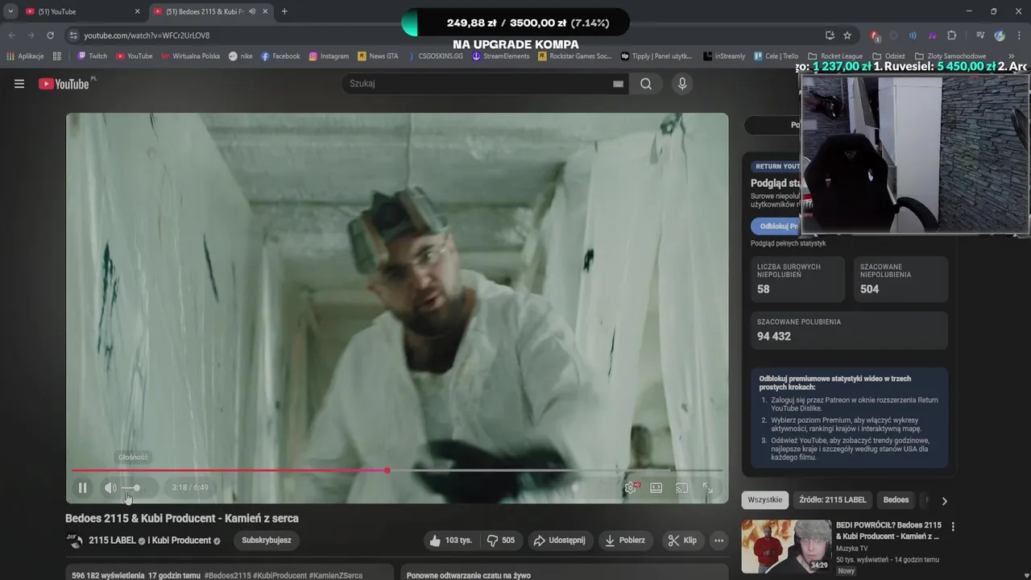Open the Chrome three-dot menu

click(1019, 35)
